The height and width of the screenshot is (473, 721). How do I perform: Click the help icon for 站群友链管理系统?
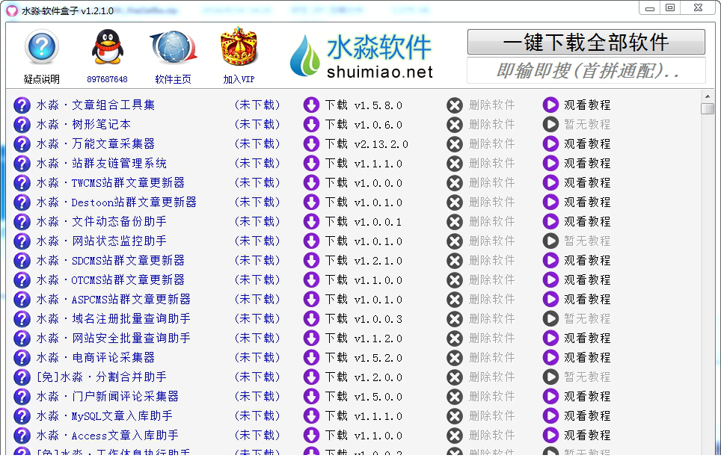[x=22, y=164]
